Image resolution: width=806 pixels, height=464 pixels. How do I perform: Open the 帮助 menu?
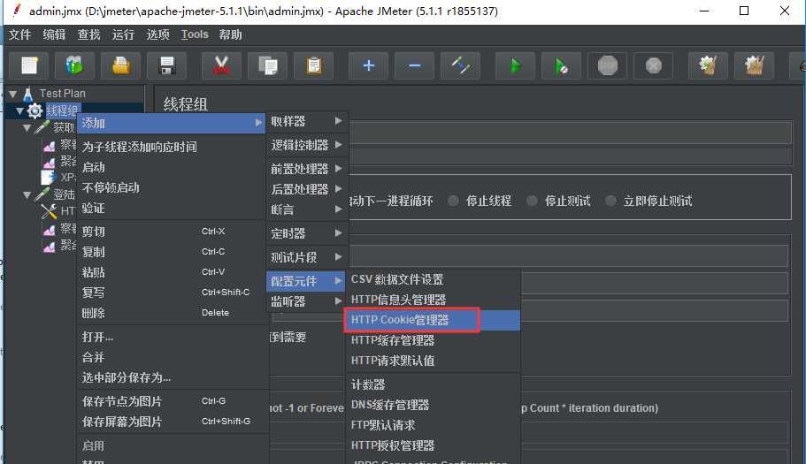(x=230, y=34)
